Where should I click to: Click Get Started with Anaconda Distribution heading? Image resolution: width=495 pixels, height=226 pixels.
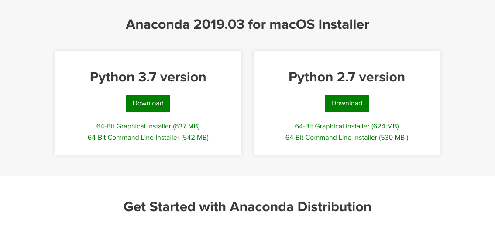247,207
